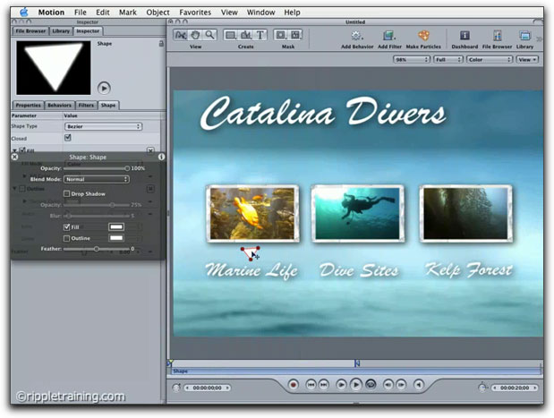
Task: Click the white Fill color swatch
Action: pyautogui.click(x=115, y=227)
